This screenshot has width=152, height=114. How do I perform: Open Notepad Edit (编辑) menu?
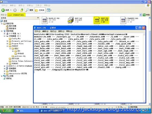[45, 31]
